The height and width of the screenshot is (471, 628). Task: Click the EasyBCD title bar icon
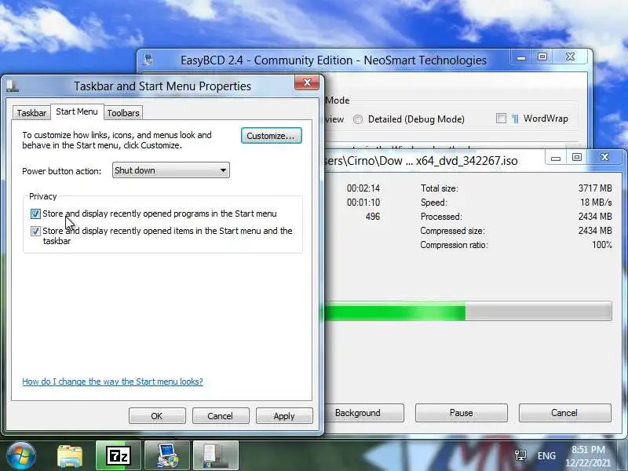pos(148,60)
